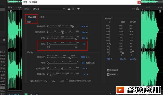The image size is (163, 95).
Task: Click the 房间大小 slider handle
Action: [x=70, y=58]
